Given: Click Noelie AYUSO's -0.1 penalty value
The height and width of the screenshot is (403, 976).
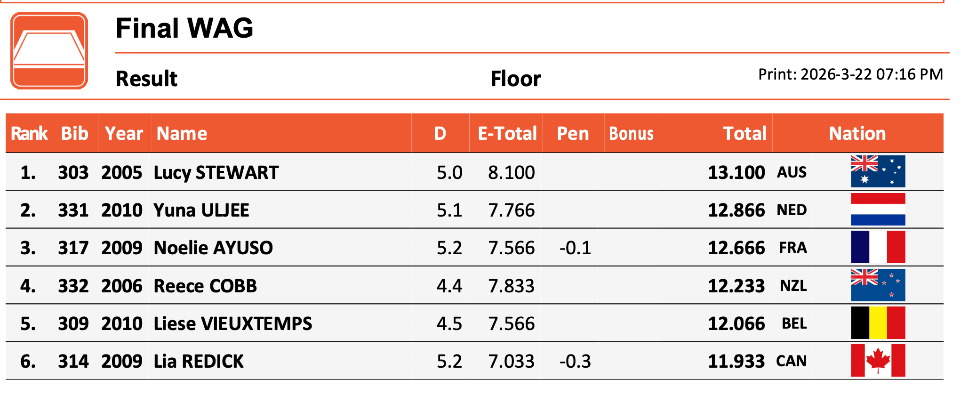Looking at the screenshot, I should [575, 248].
